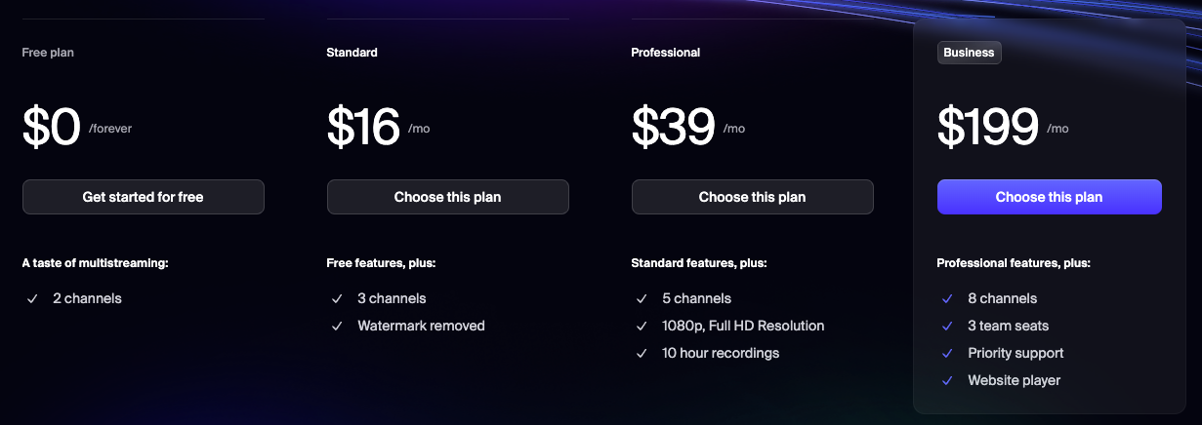Click blue checkmark beside 8 channels

947,298
